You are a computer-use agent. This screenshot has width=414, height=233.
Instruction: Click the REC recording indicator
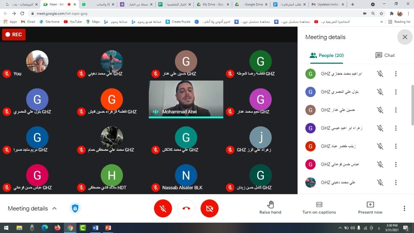coord(14,35)
